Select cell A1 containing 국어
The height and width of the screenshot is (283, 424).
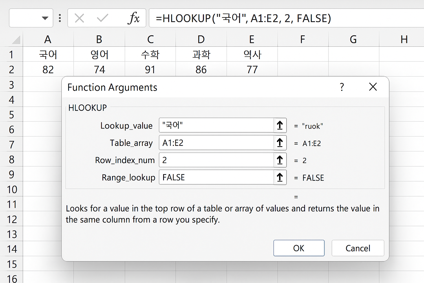pos(48,54)
